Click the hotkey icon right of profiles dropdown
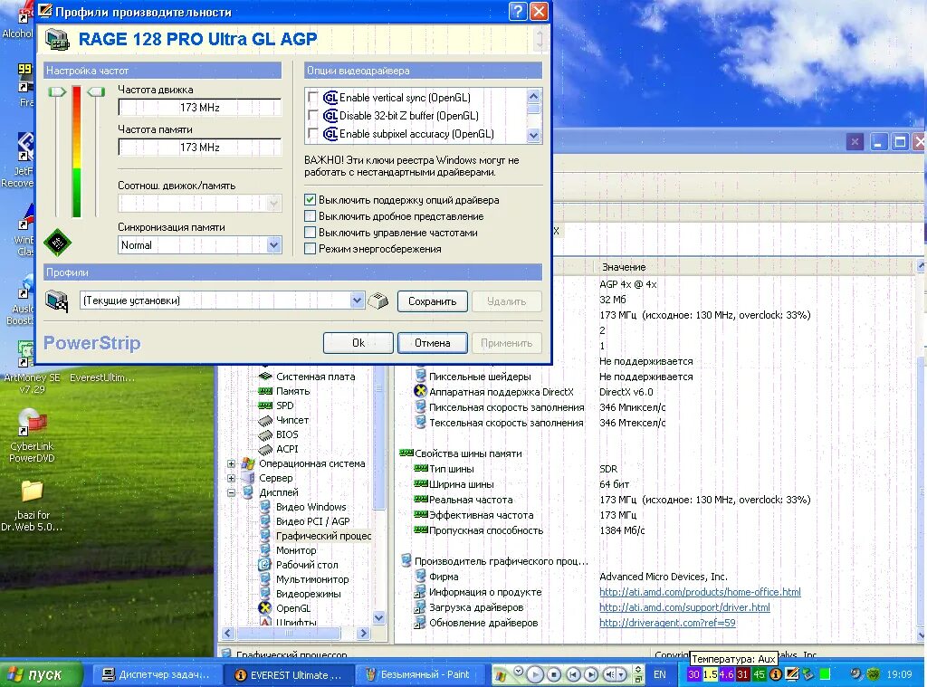The image size is (927, 687). pos(378,301)
